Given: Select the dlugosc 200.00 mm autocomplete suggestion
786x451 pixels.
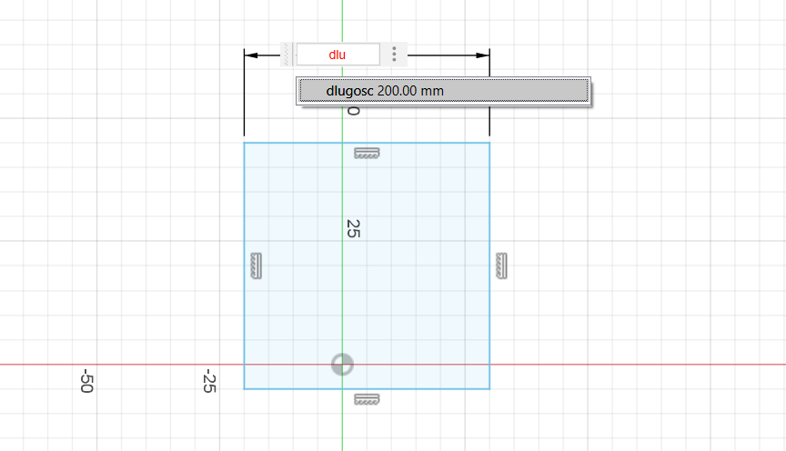Looking at the screenshot, I should click(444, 91).
